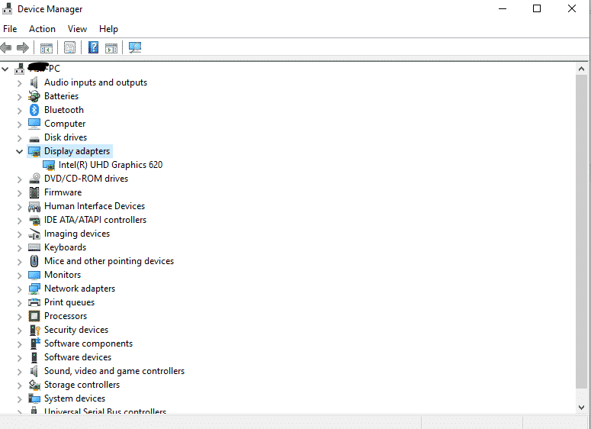This screenshot has width=591, height=429.
Task: Click the Batteries category icon
Action: click(34, 96)
